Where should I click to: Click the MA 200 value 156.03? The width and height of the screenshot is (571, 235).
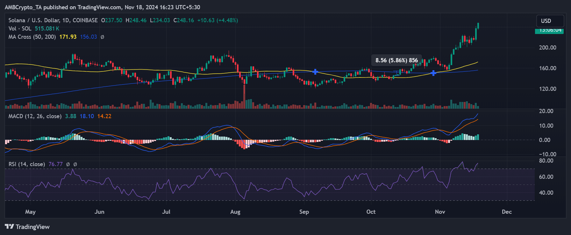(x=89, y=37)
